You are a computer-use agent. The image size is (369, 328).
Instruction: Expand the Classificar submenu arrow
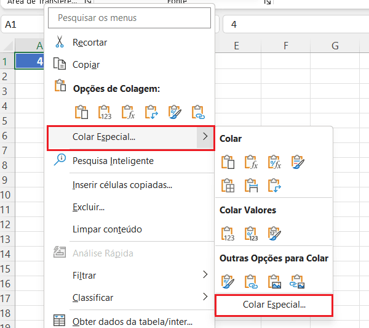[x=205, y=297]
